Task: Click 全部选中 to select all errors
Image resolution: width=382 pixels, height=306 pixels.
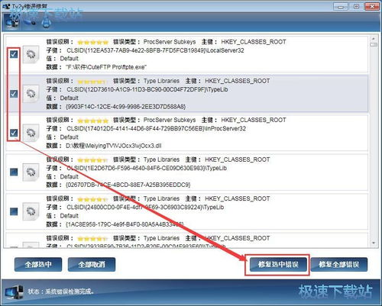Action: [x=38, y=265]
